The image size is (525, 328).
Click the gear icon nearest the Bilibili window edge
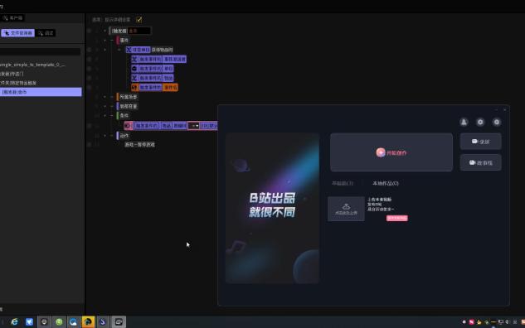pyautogui.click(x=497, y=122)
